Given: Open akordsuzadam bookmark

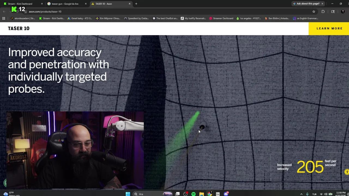Looking at the screenshot, I should click(x=23, y=18).
